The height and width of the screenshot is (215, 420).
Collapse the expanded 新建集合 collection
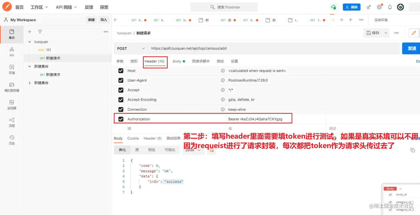click(30, 67)
